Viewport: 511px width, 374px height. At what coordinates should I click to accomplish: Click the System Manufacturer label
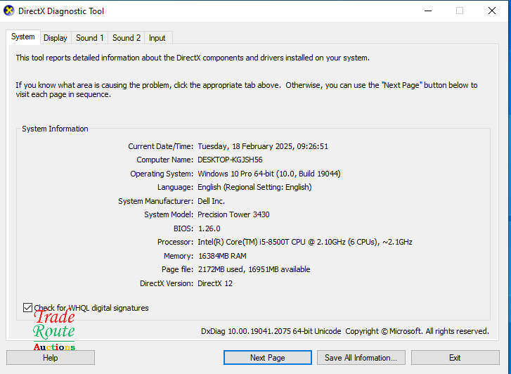tap(156, 201)
